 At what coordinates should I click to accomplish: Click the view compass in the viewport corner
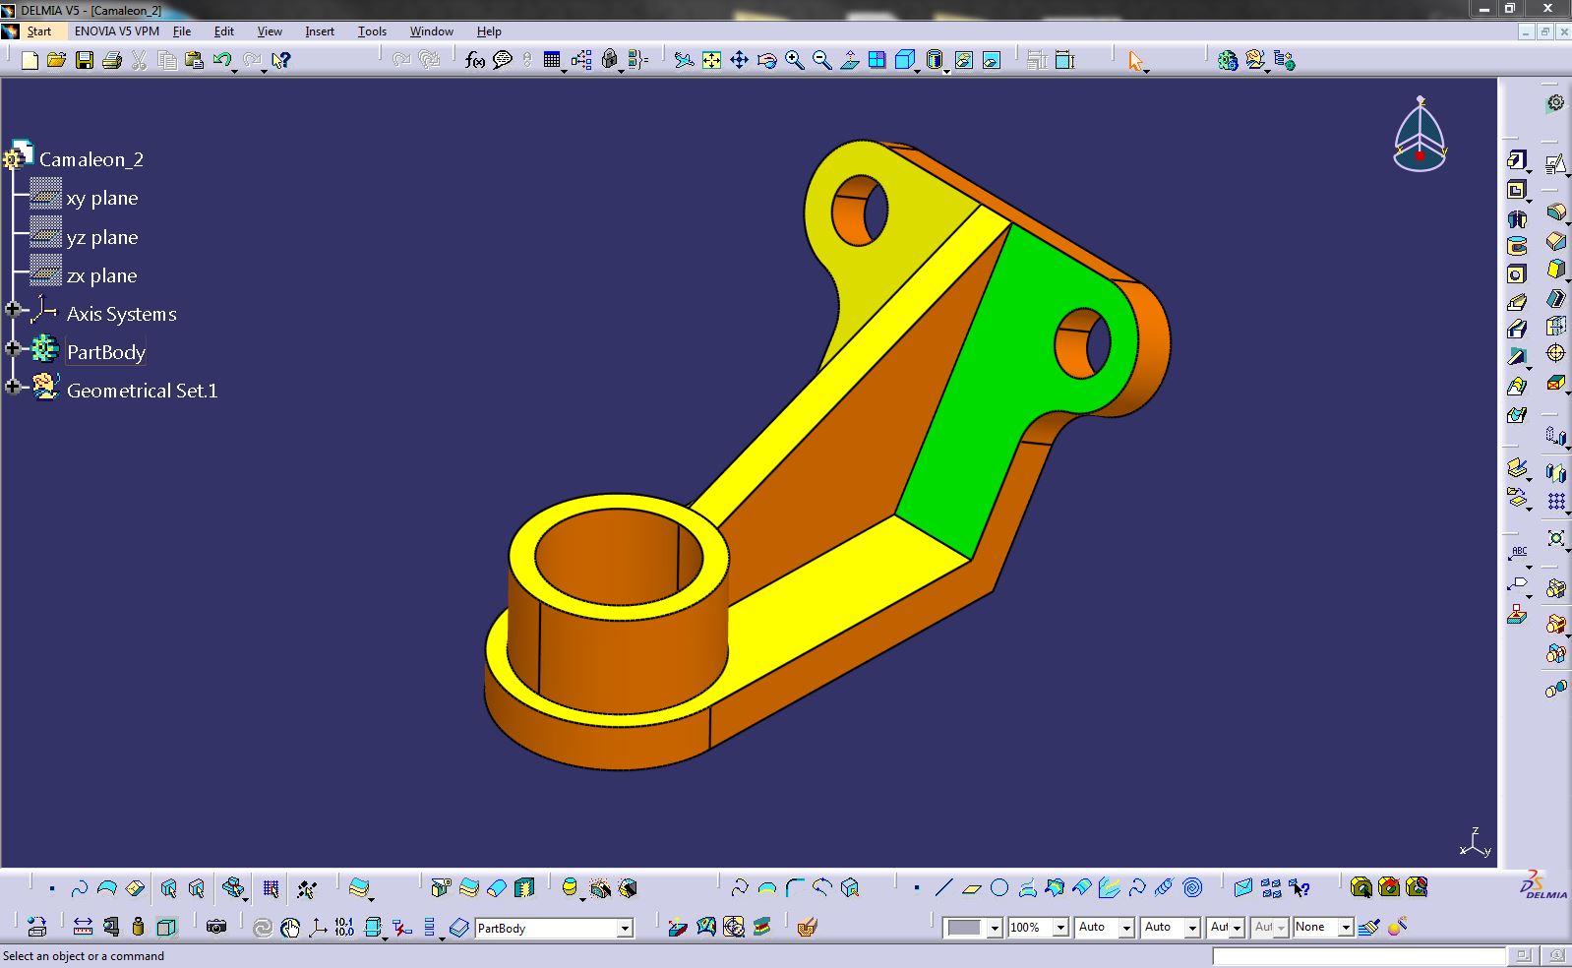click(x=1420, y=136)
